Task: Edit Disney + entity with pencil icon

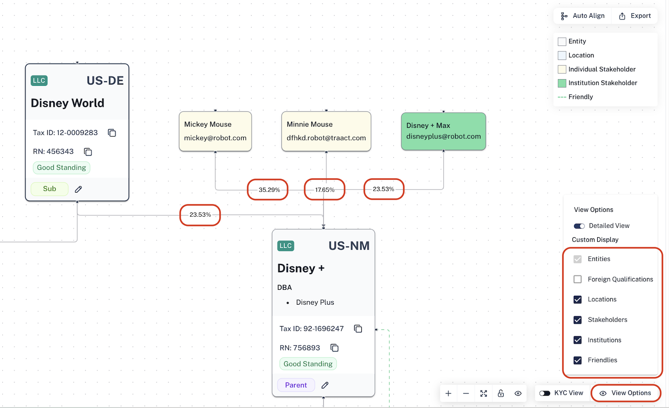Action: pos(325,385)
